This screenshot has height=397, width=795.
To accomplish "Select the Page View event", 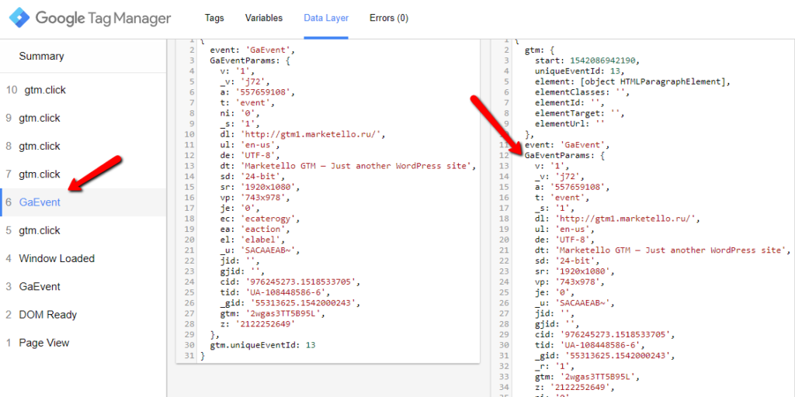I will click(x=44, y=343).
